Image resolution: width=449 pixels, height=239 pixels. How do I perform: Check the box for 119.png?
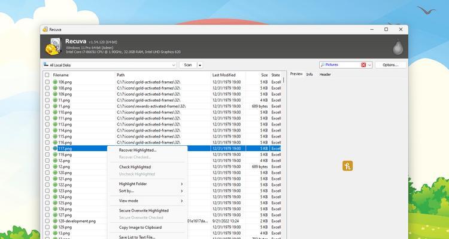tap(47, 155)
